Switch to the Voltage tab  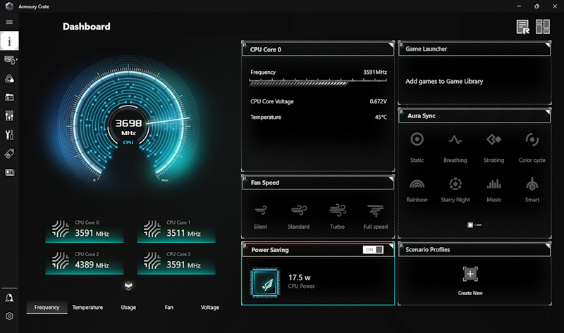point(209,308)
